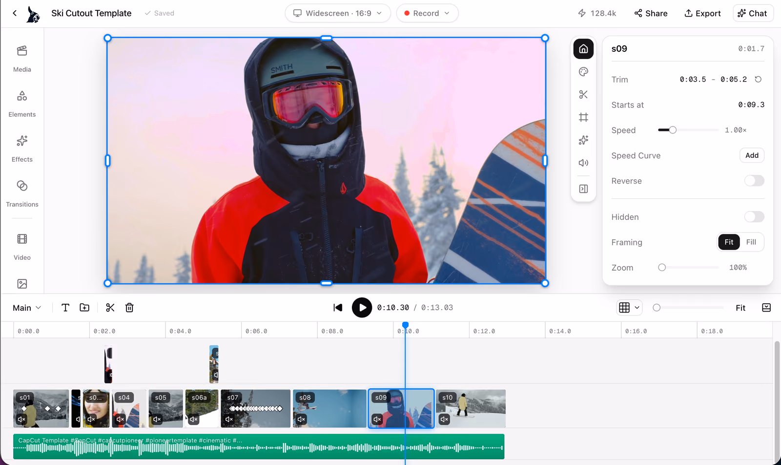This screenshot has width=781, height=465.
Task: Open the Media panel
Action: click(22, 59)
